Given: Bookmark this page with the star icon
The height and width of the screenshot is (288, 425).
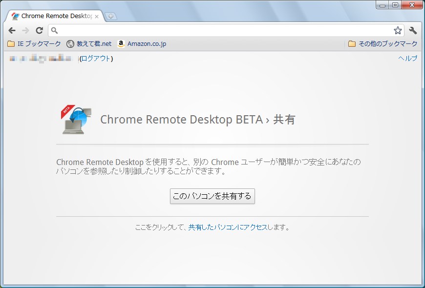Looking at the screenshot, I should (398, 30).
